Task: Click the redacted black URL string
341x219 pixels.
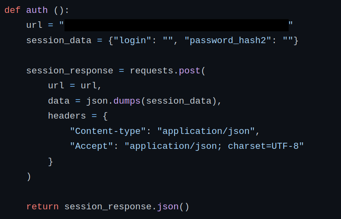Action: (x=176, y=25)
